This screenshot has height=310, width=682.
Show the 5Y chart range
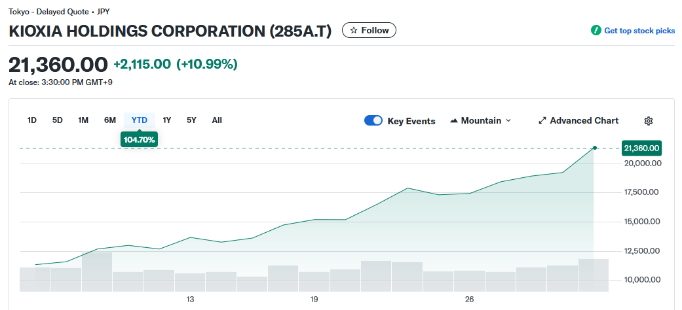click(x=191, y=120)
